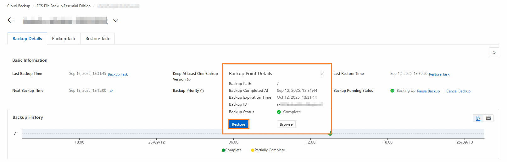Select the Backup Details tab
The width and height of the screenshot is (507, 162).
pos(27,39)
